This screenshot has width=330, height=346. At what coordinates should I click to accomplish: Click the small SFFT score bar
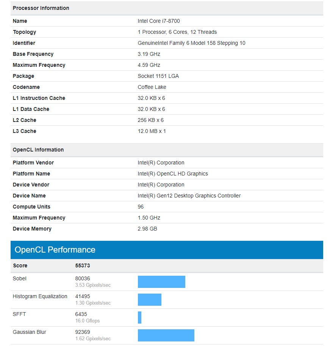tap(139, 318)
